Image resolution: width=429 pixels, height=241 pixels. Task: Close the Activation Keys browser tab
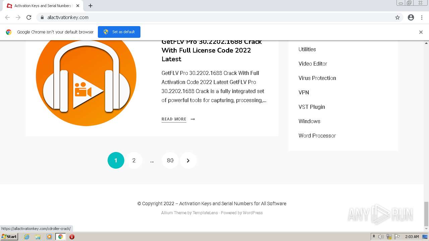[78, 6]
